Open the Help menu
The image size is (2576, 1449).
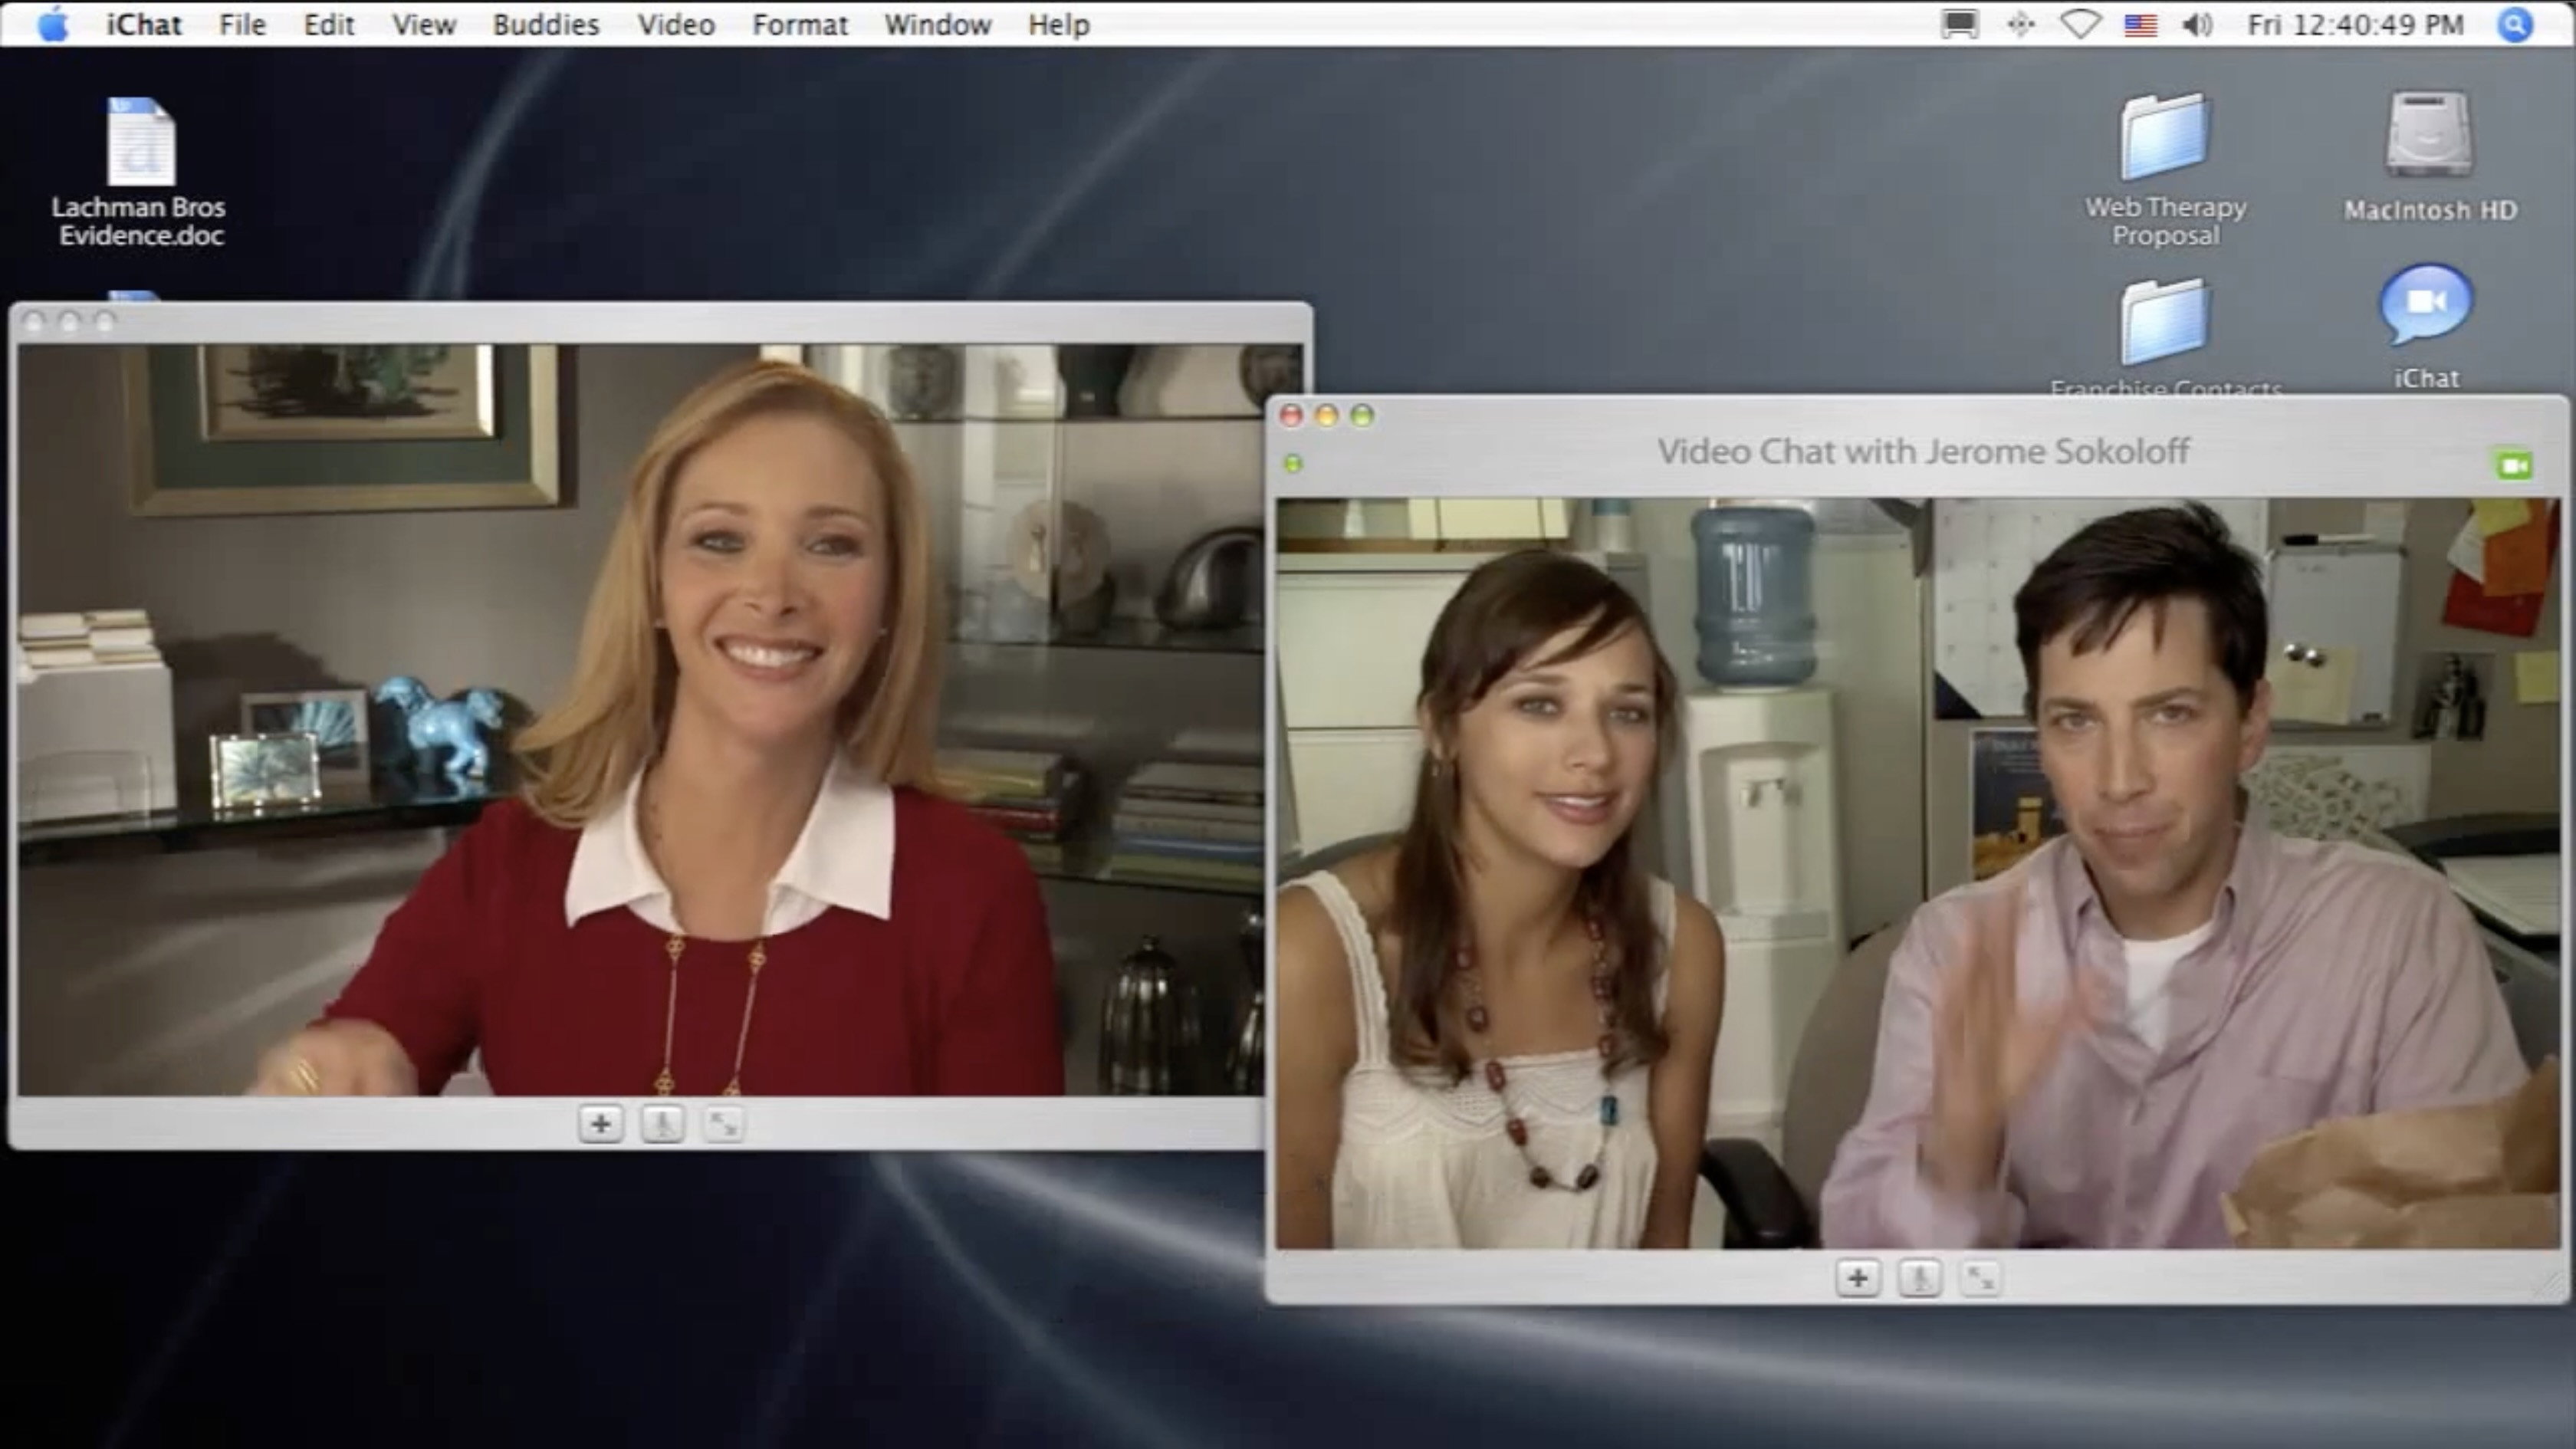(1059, 24)
